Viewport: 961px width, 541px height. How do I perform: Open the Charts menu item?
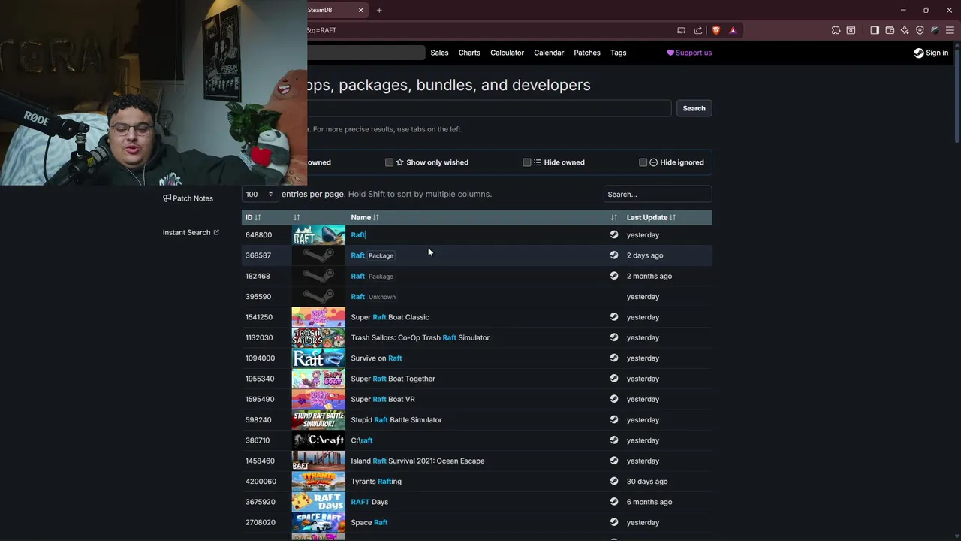point(469,53)
